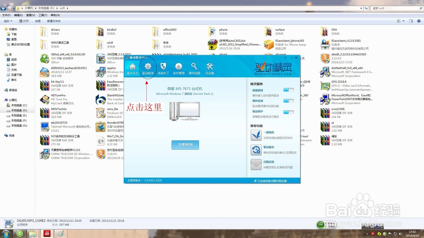Open the 组织 dropdown in Explorer toolbar
The image size is (424, 238).
coord(8,21)
